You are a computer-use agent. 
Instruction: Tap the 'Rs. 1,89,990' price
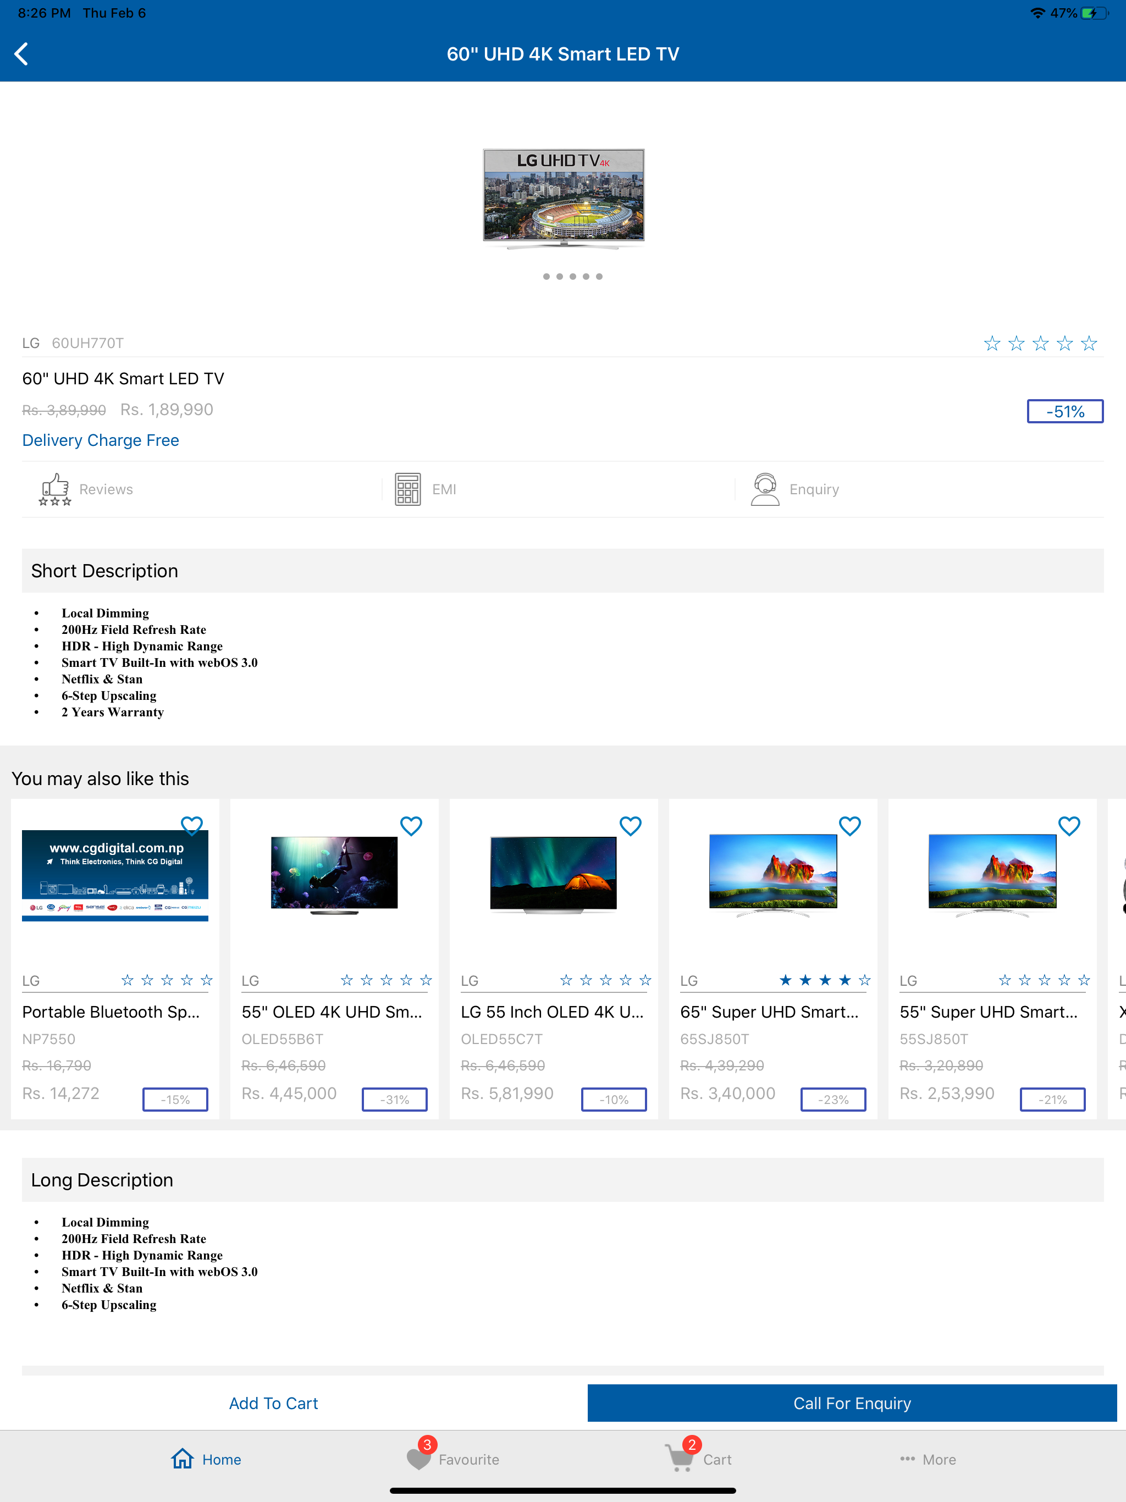[x=167, y=410]
